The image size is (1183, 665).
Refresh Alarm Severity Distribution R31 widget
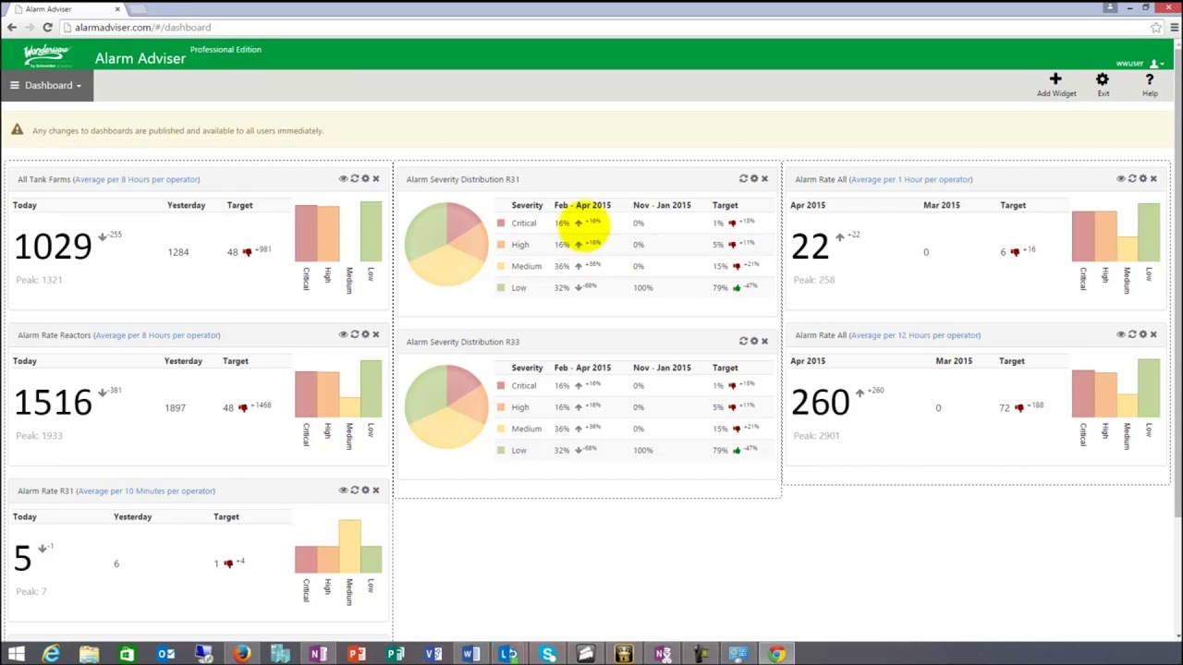pyautogui.click(x=743, y=179)
